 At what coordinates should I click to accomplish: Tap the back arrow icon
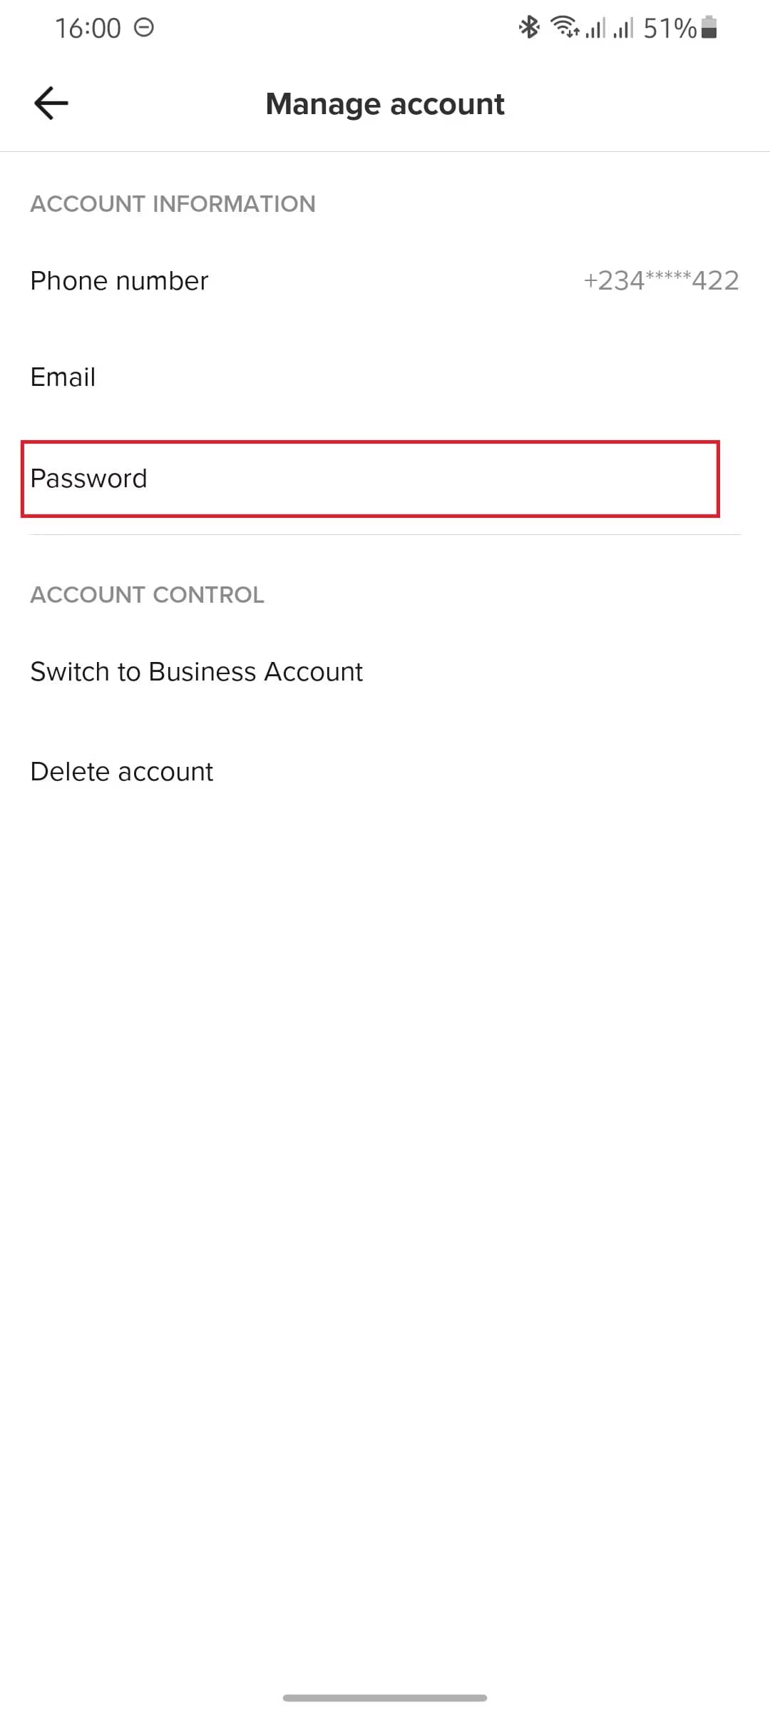point(51,103)
